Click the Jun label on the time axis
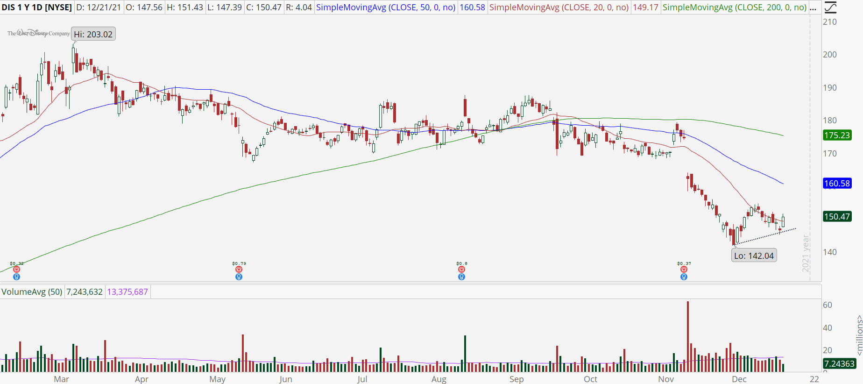863x384 pixels. [x=285, y=379]
